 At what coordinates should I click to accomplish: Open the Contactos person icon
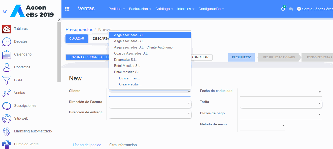(7, 67)
